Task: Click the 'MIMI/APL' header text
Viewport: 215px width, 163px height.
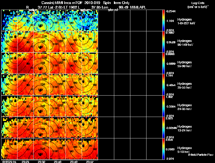Action: click(x=138, y=7)
